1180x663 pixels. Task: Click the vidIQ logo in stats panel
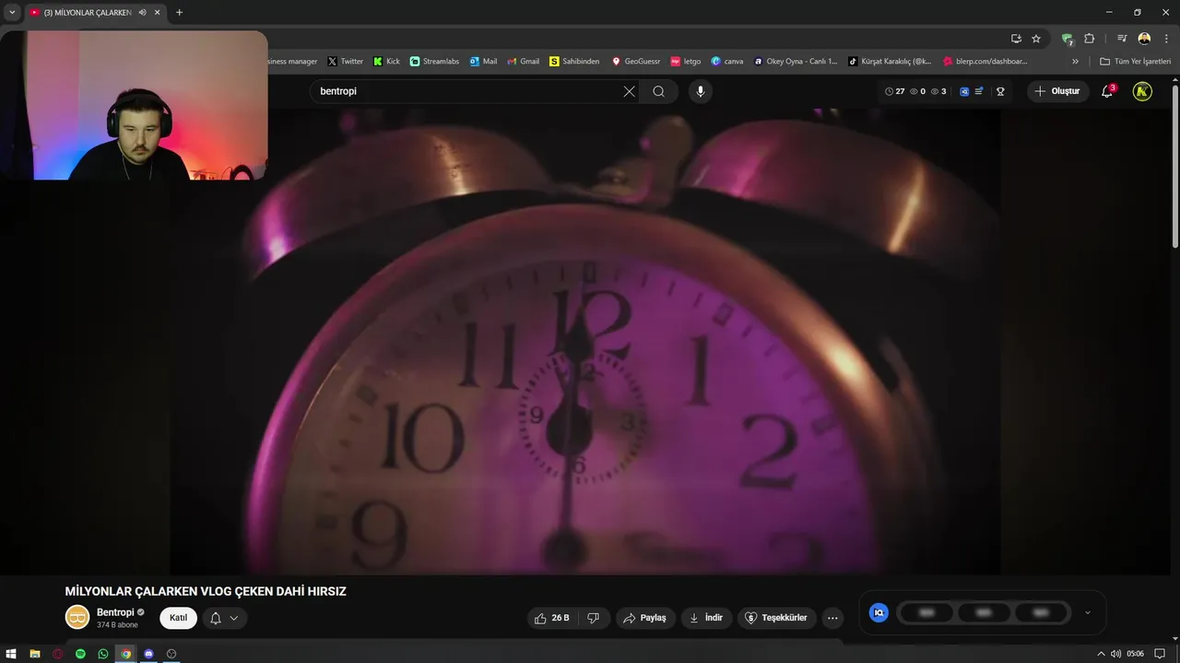point(879,612)
